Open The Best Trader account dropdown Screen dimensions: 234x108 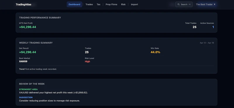[x=206, y=4]
